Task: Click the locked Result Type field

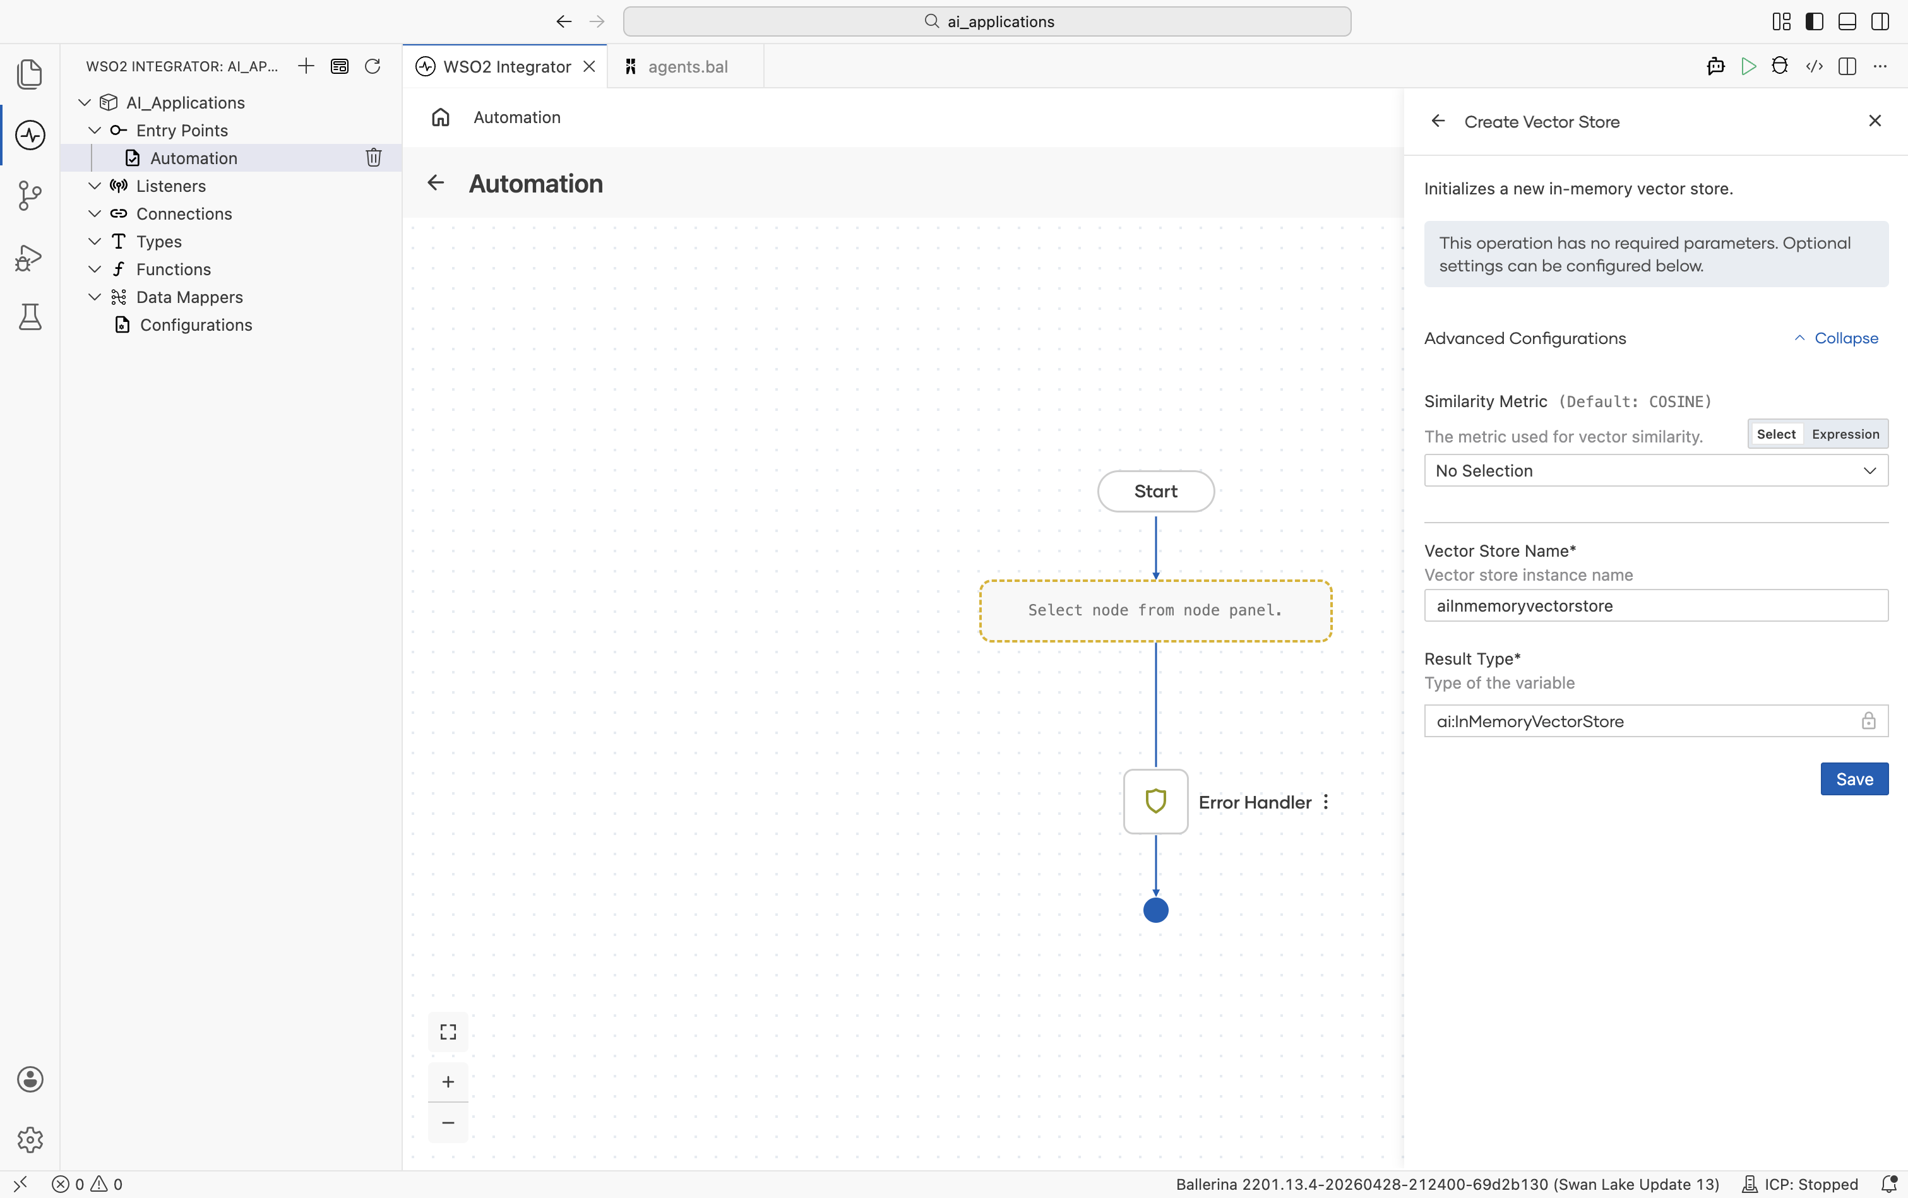Action: click(1656, 721)
